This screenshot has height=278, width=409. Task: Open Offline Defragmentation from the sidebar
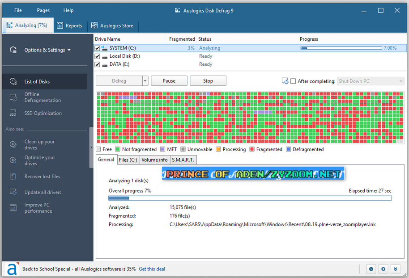coord(45,97)
